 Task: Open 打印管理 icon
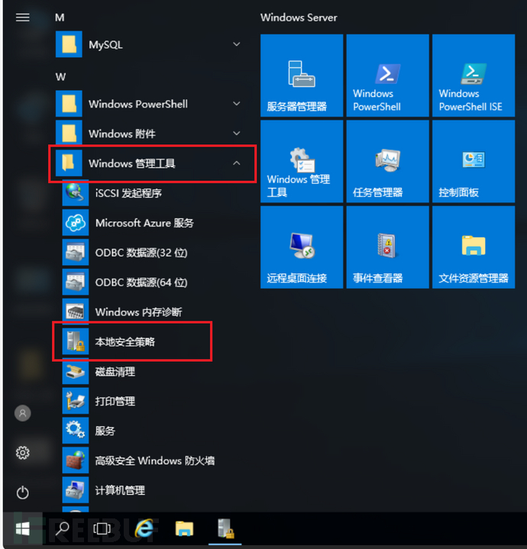pos(76,401)
